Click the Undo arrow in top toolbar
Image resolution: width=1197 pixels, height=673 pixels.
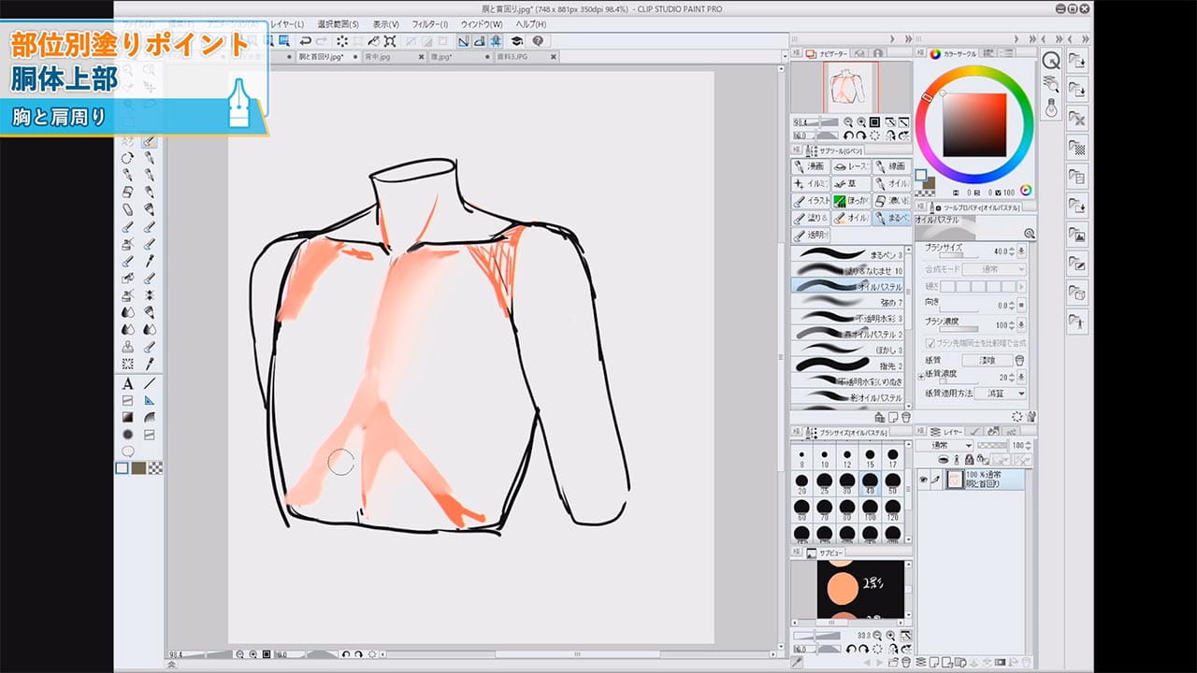point(306,41)
